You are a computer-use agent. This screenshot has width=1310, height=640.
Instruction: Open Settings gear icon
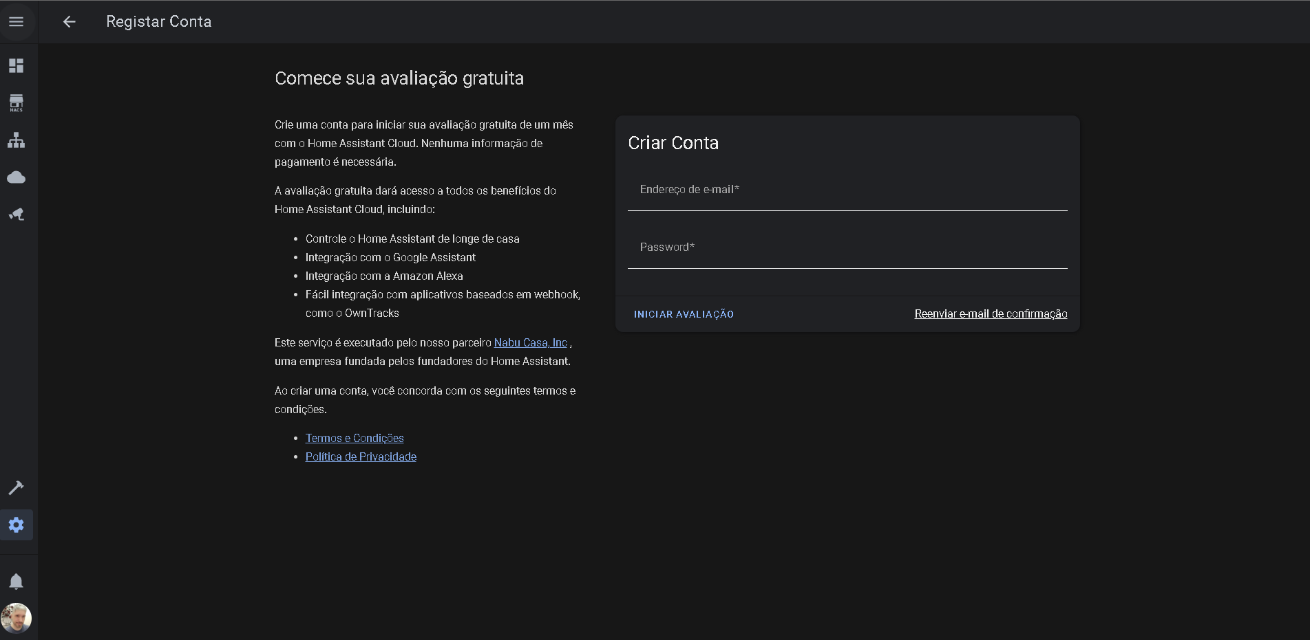[x=16, y=525]
